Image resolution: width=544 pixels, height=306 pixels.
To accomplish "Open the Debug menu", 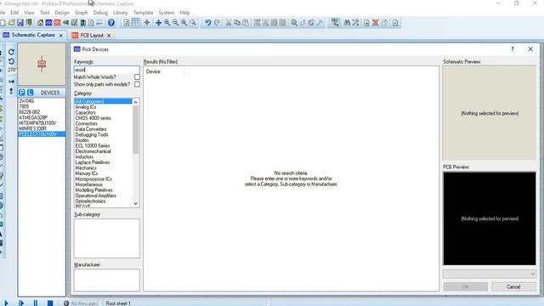I will 100,13.
